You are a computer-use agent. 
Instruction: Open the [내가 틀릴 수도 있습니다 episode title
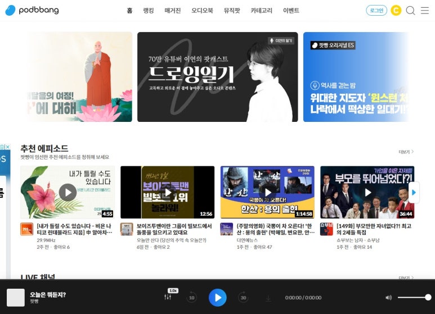click(75, 229)
